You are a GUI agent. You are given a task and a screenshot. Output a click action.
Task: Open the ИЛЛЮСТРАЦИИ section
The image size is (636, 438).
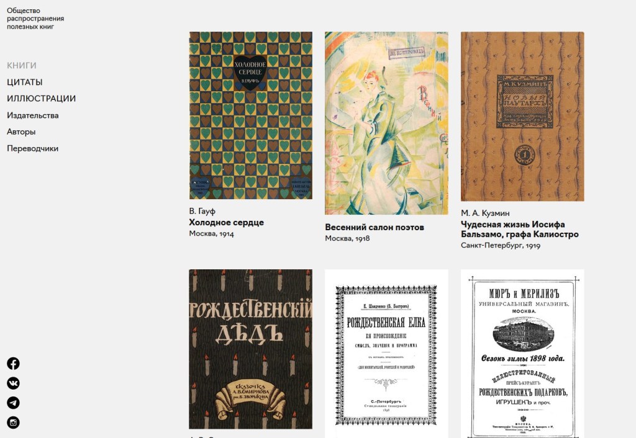click(42, 99)
